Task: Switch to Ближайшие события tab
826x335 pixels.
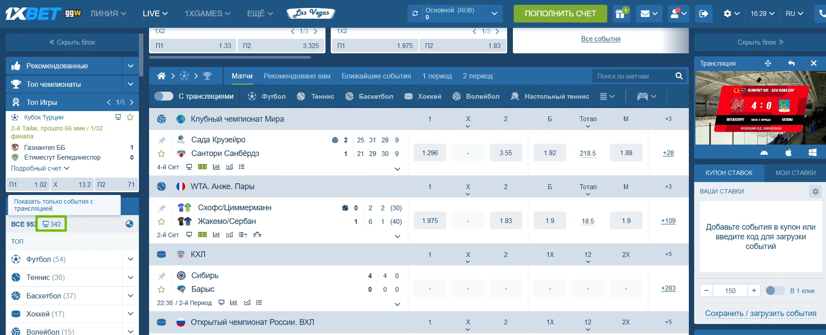Action: (376, 76)
